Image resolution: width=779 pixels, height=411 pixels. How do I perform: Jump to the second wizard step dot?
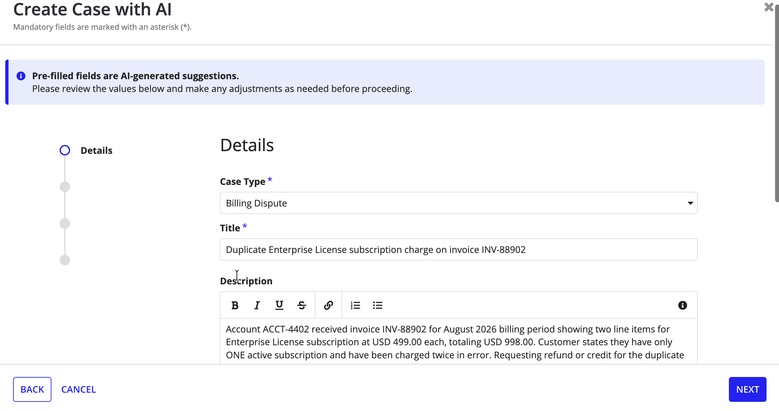pyautogui.click(x=65, y=187)
